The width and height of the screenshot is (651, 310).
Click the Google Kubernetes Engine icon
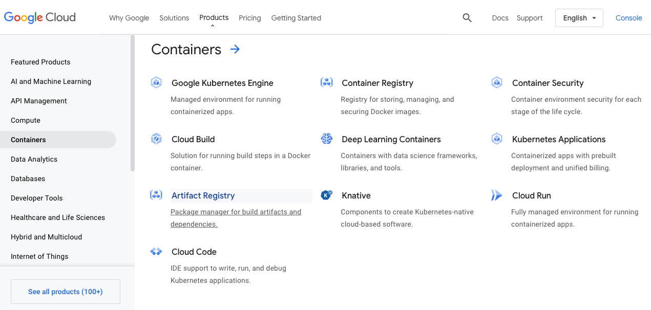pos(156,82)
